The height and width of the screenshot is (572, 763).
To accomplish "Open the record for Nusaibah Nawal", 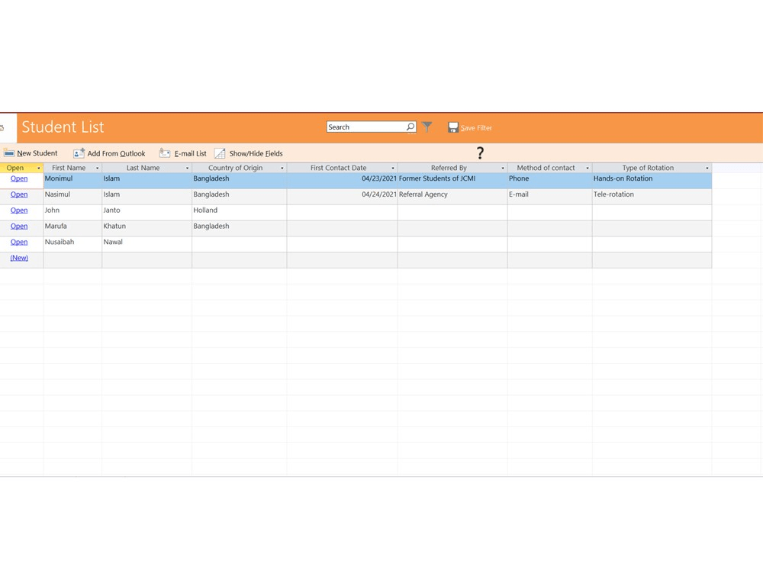I will (19, 243).
